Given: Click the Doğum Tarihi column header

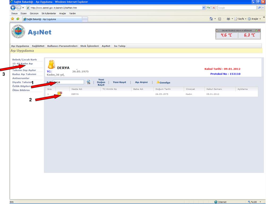Looking at the screenshot, I should [163, 89].
